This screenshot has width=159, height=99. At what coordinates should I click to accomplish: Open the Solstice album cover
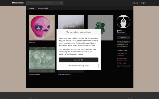42,28
